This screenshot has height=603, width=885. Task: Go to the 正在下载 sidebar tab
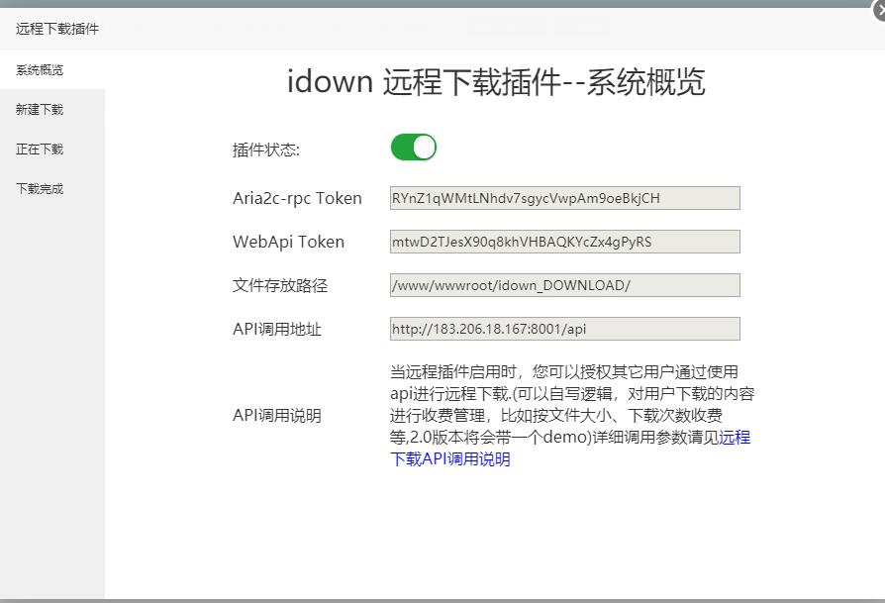tap(52, 150)
